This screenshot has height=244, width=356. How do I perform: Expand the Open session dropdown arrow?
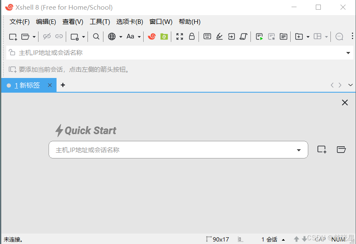coord(34,37)
